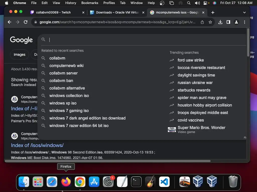Launch Firefox from the dock
Screen dimensions: 257x192
[66, 182]
